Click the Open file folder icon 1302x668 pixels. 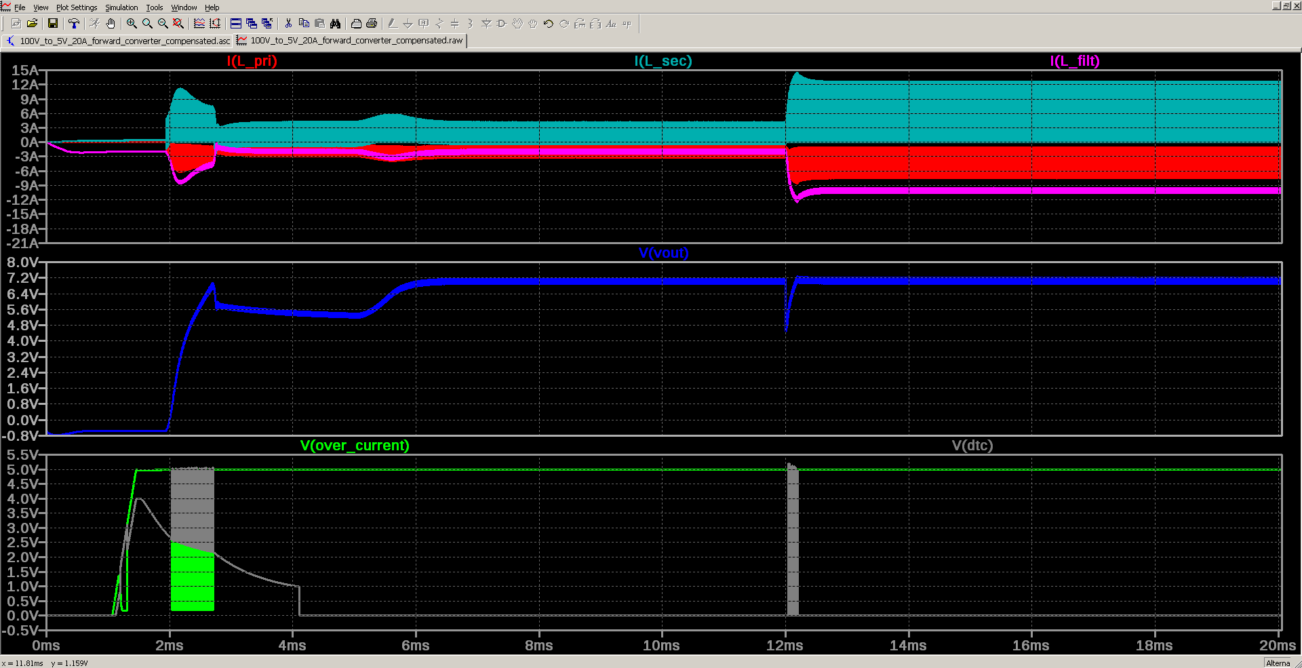(32, 24)
